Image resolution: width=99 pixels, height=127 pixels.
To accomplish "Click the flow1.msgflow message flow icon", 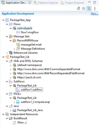I will (x=18, y=32).
